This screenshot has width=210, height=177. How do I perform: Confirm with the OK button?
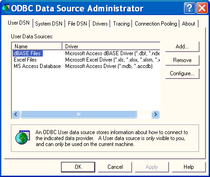point(78,167)
